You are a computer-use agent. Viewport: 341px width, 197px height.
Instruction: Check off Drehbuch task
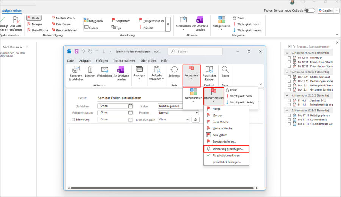coord(289,58)
